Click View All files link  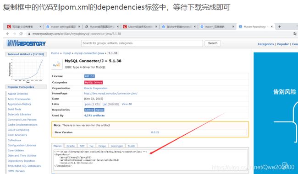pyautogui.click(x=127, y=104)
